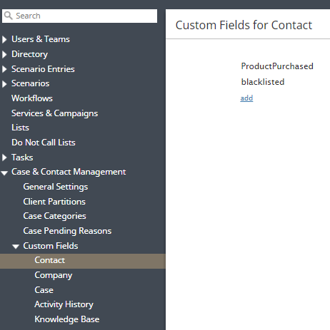Viewport: 330px width, 330px height.
Task: Focus the Search input field
Action: coord(79,16)
